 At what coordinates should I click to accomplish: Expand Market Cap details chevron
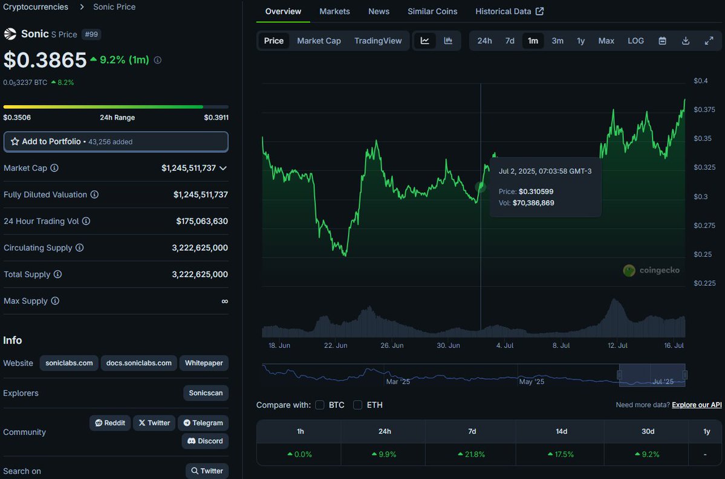pyautogui.click(x=223, y=168)
